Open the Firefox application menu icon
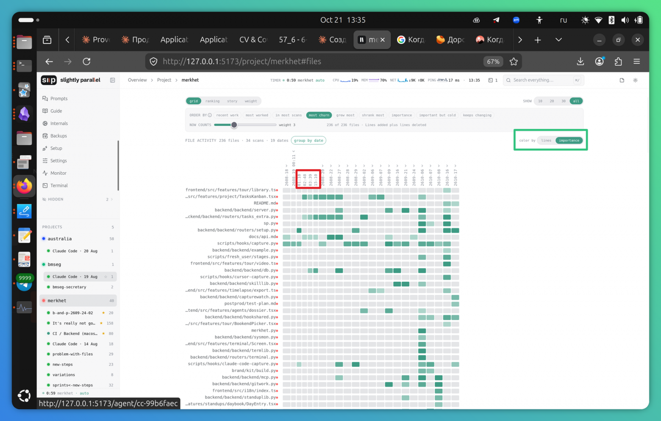 click(636, 61)
